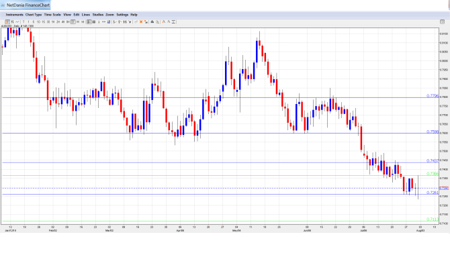Click the Mar/02 date label on time axis
450x253 pixels.
pos(109,230)
